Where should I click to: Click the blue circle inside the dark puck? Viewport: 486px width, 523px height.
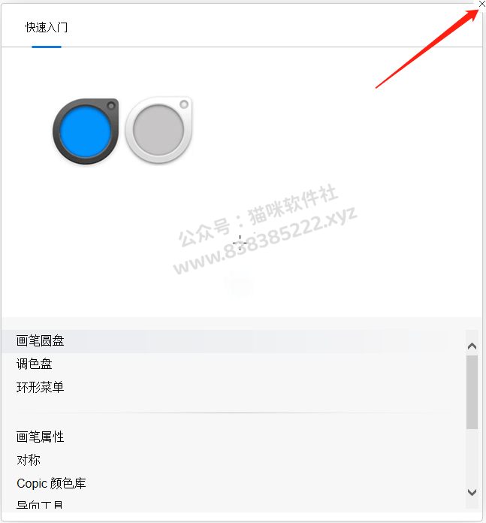tap(86, 131)
